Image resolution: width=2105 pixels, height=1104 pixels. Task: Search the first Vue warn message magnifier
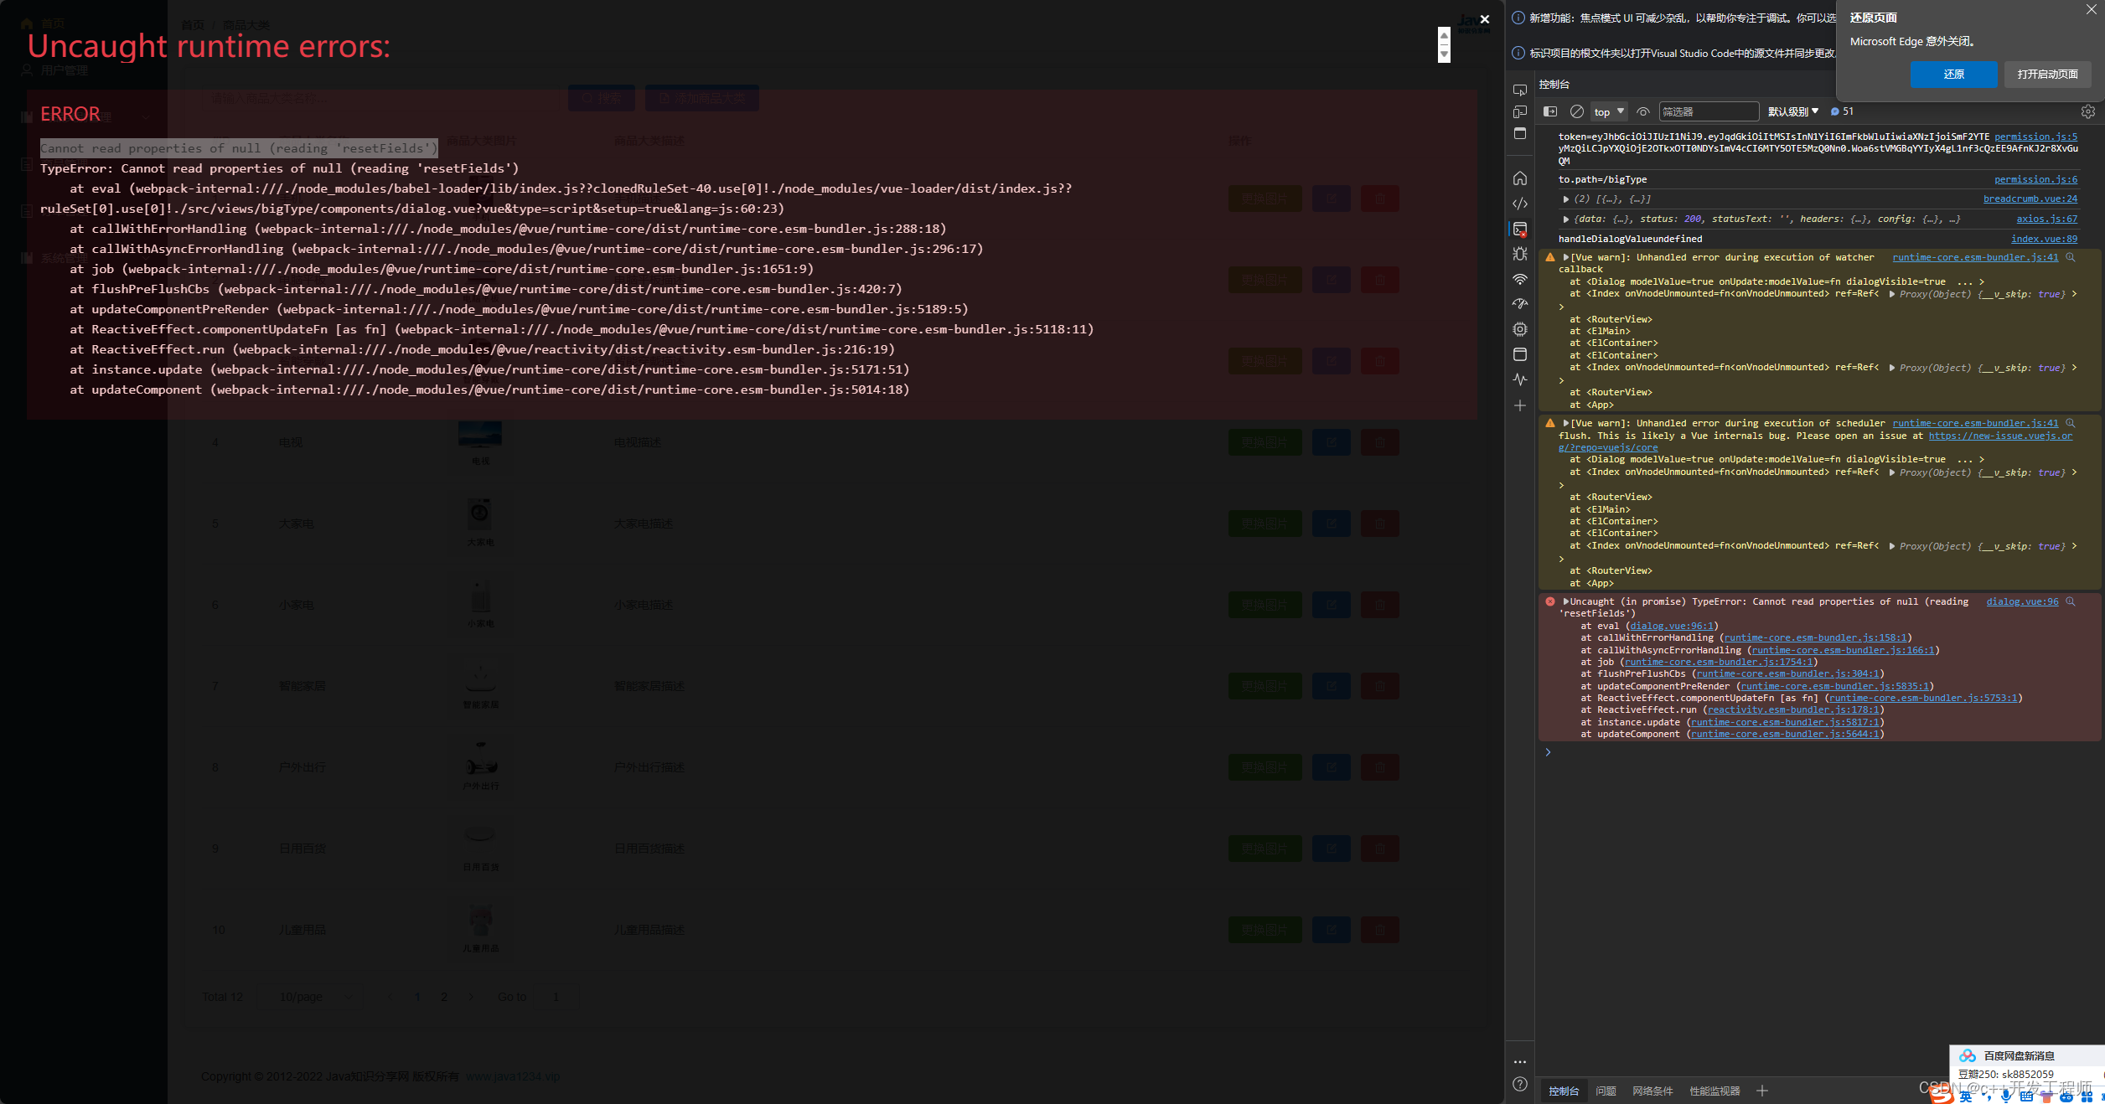pyautogui.click(x=2070, y=257)
